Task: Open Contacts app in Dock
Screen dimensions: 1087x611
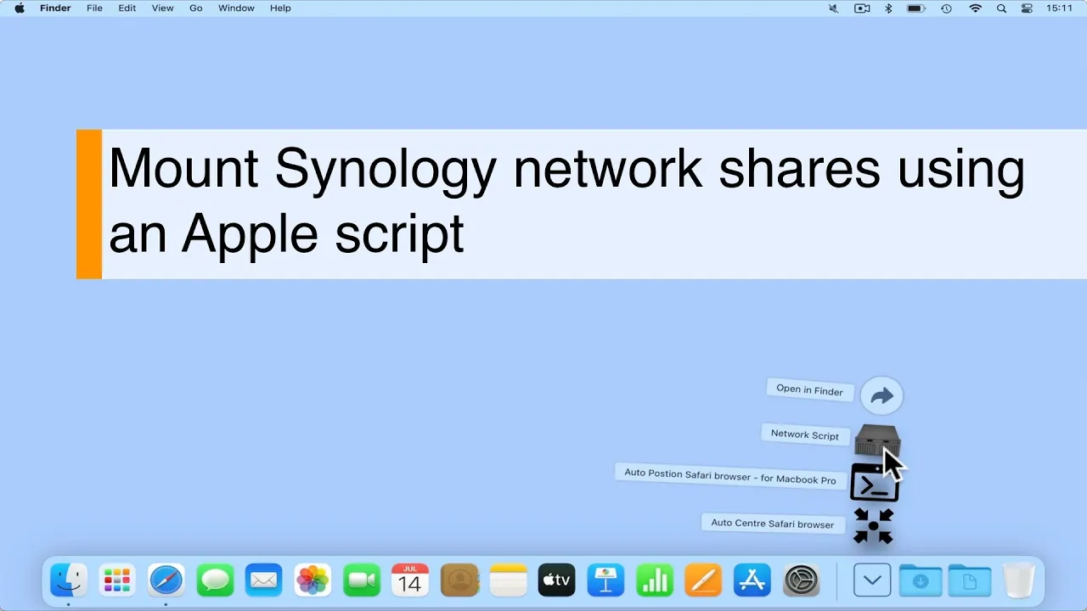Action: click(459, 580)
